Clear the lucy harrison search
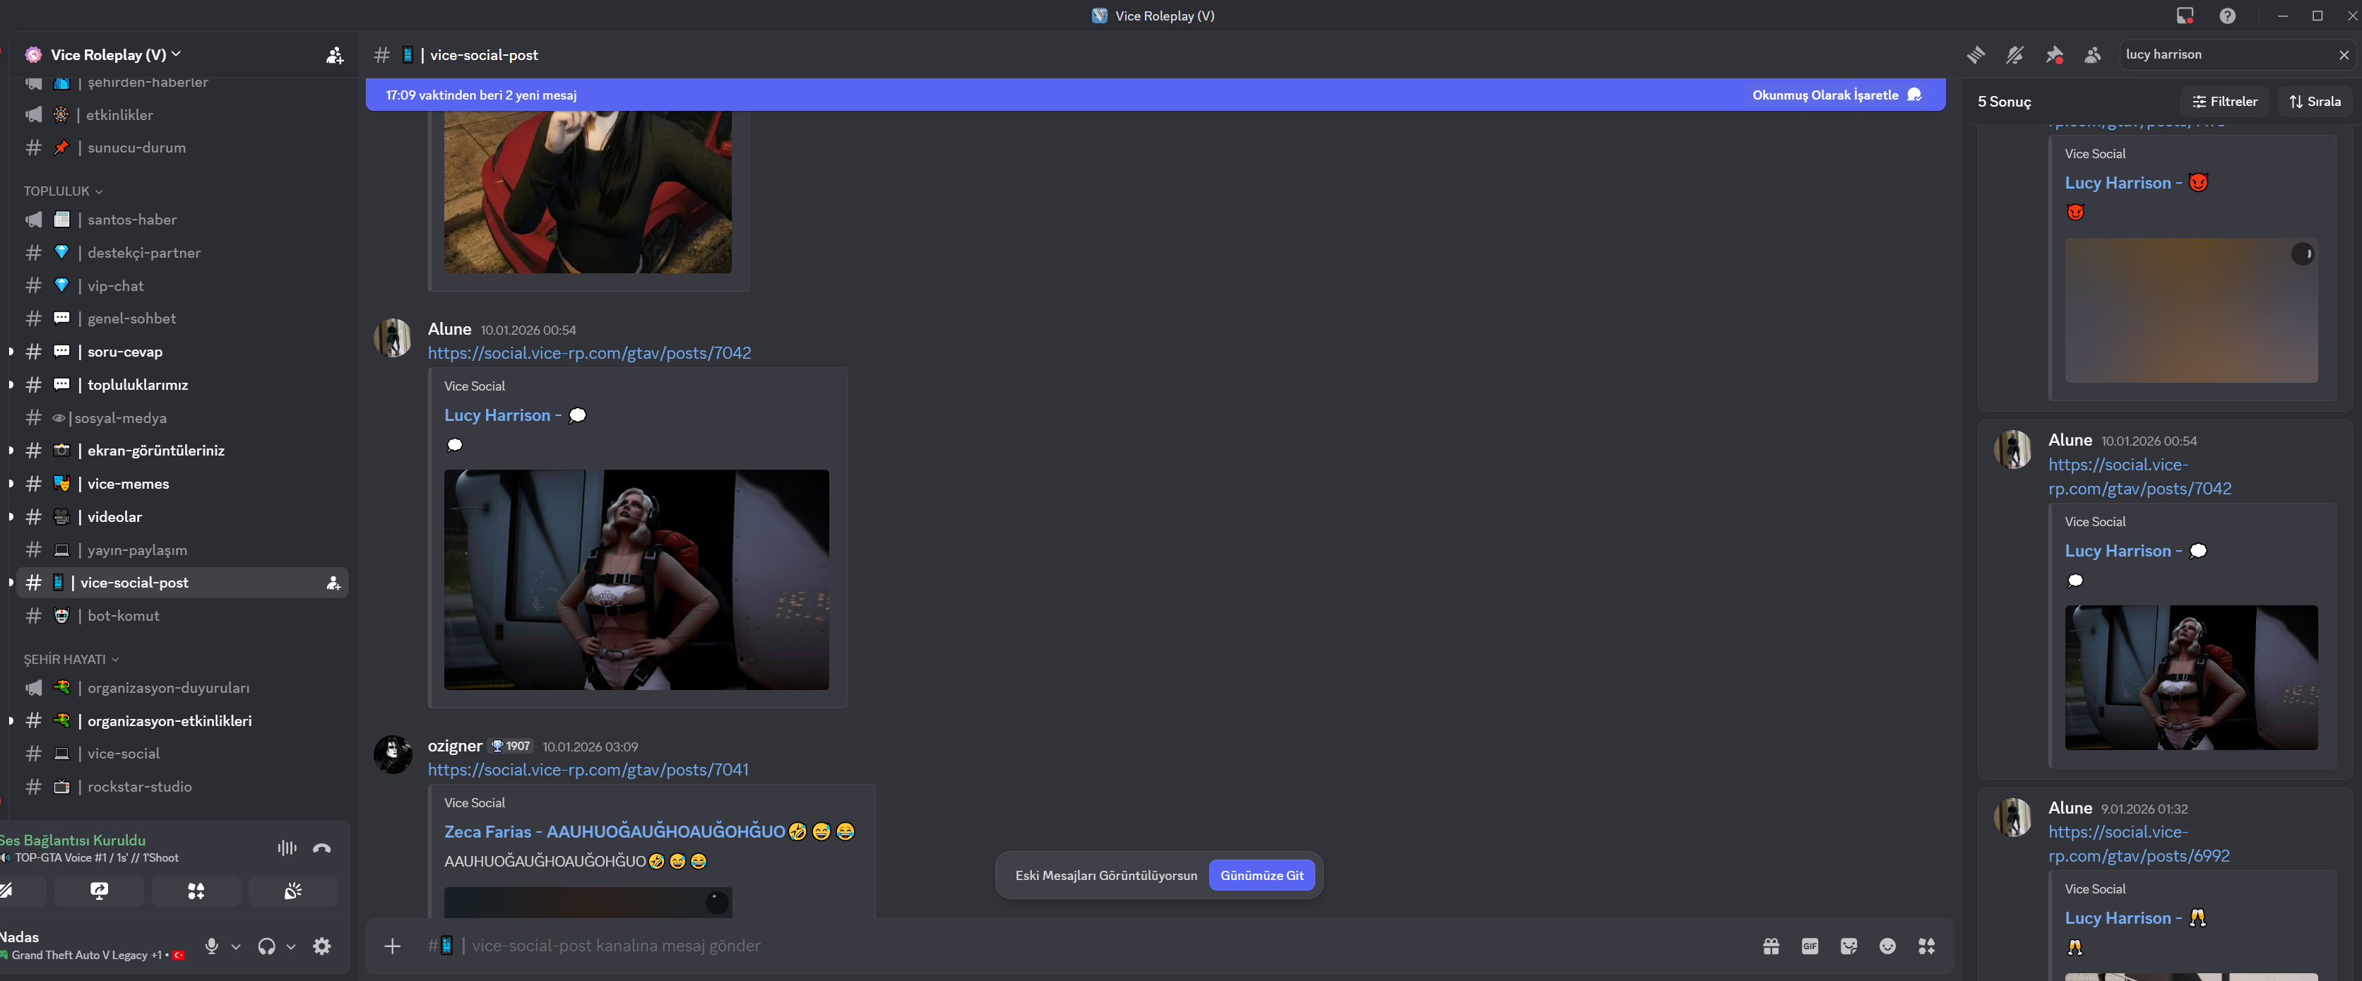2362x981 pixels. click(2344, 55)
